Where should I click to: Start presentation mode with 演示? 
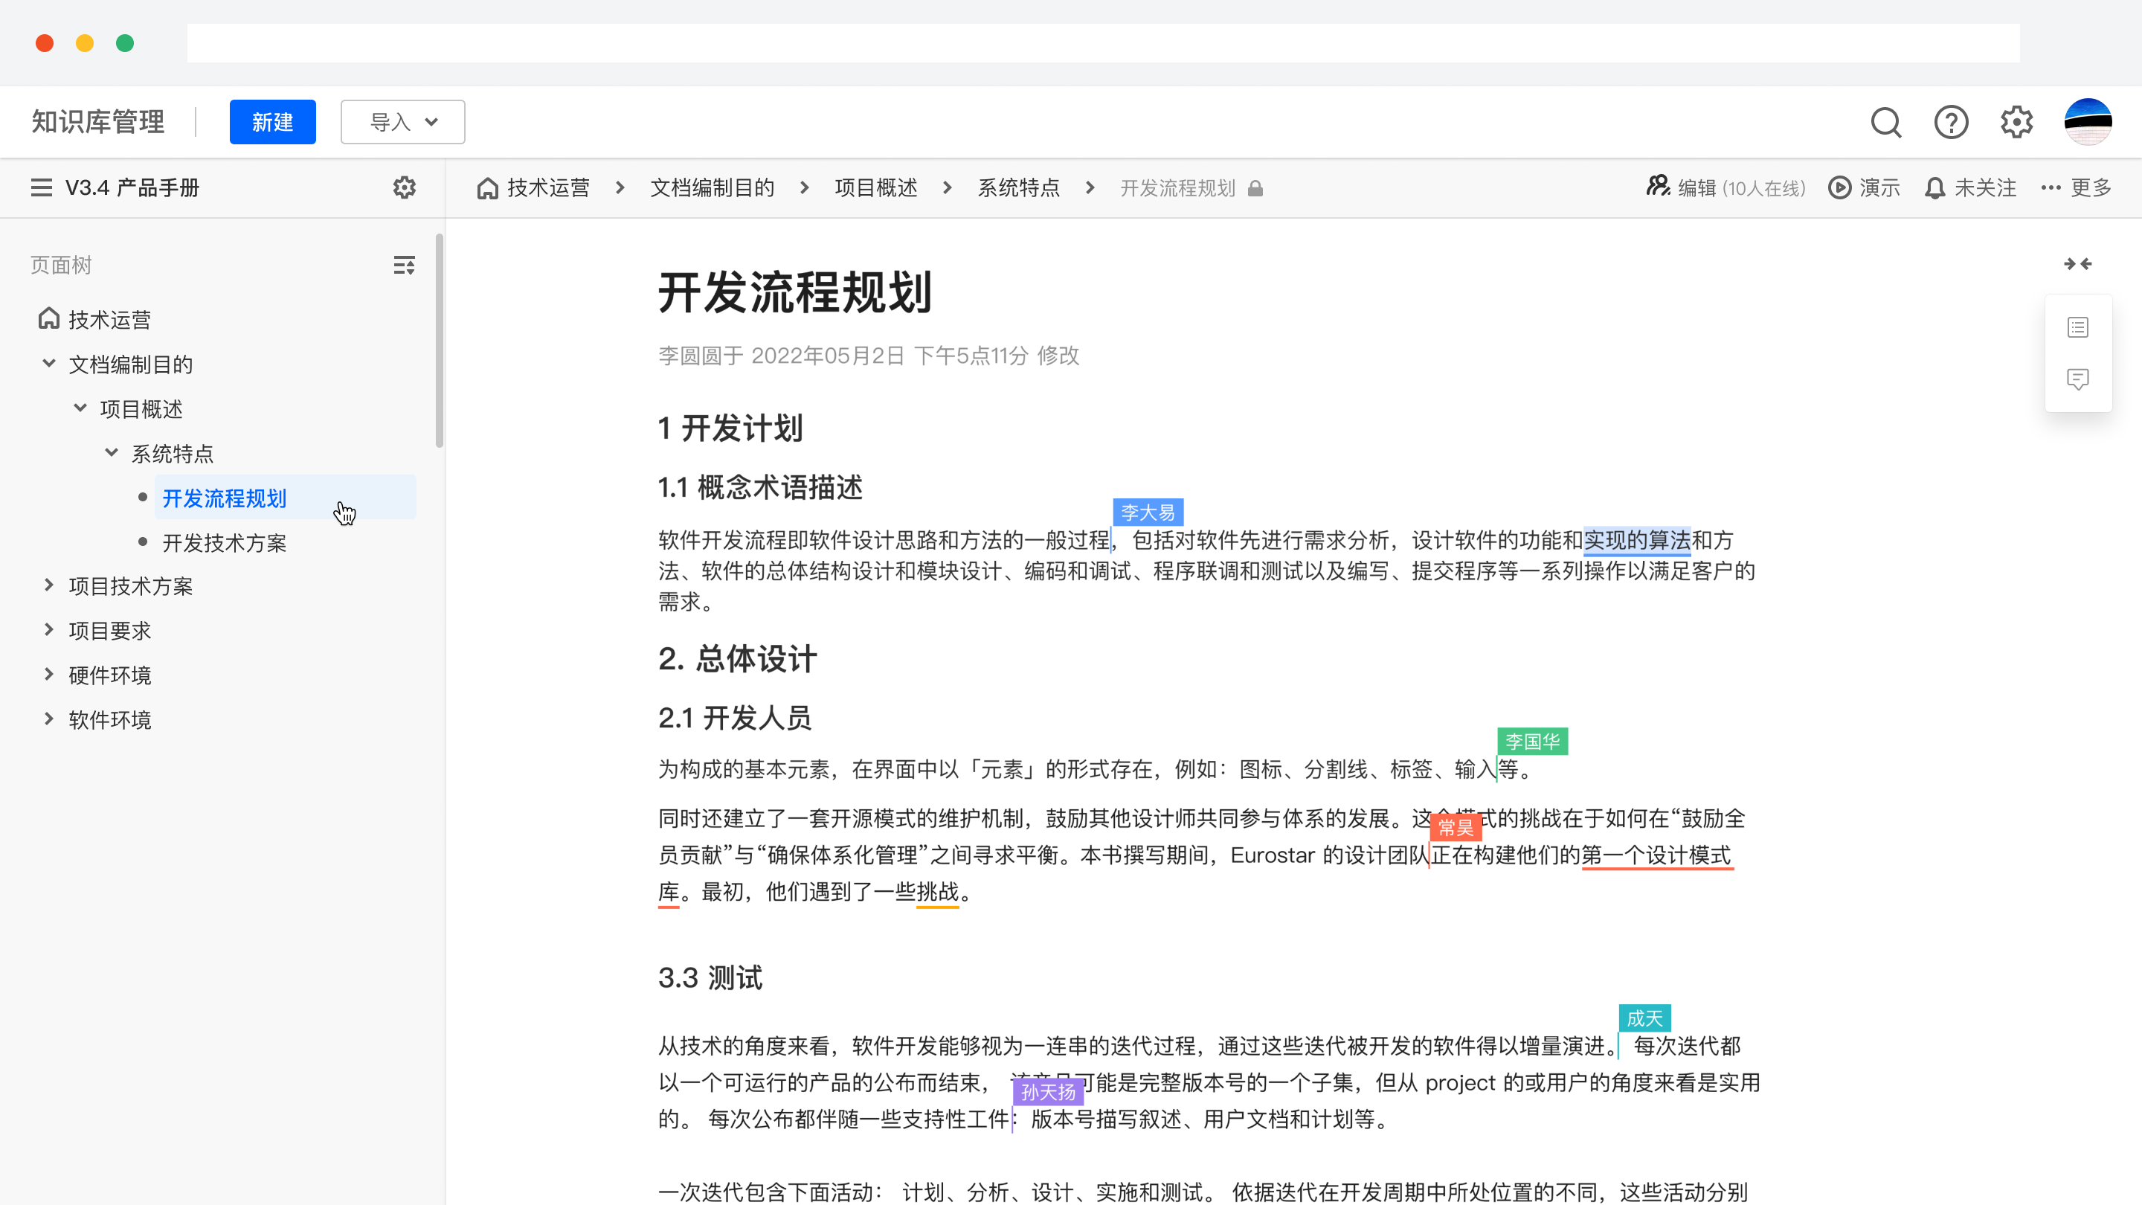1865,188
